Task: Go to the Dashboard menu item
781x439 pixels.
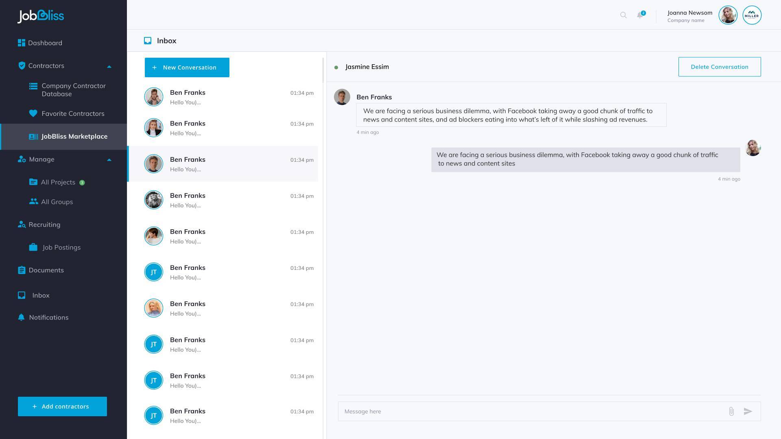Action: [x=45, y=43]
